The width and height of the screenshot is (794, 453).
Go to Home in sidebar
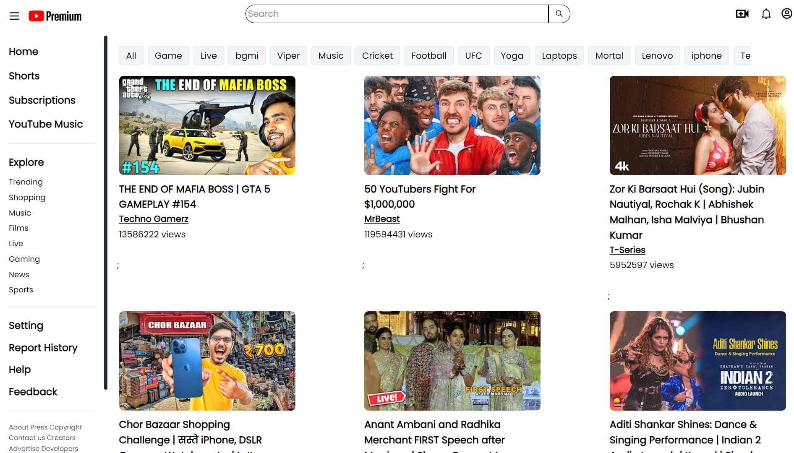(x=24, y=52)
